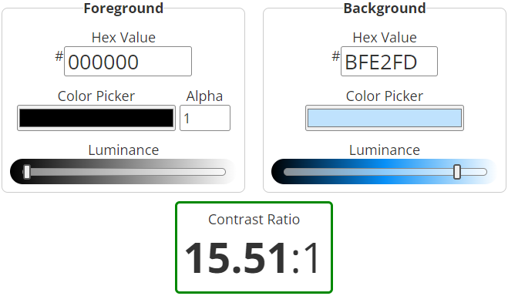Open the black Foreground color picker swatch
The image size is (508, 296).
coord(96,118)
